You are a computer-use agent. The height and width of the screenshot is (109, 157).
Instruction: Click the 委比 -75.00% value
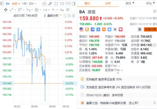(x=120, y=58)
